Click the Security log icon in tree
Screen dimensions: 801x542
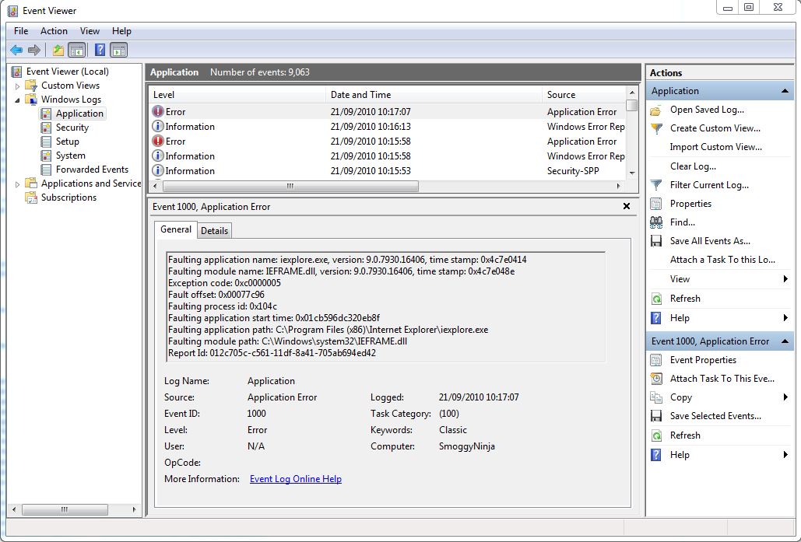(46, 128)
